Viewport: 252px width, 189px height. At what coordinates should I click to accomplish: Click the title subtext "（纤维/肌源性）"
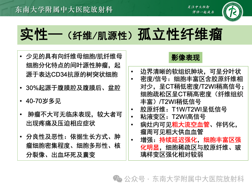point(100,35)
